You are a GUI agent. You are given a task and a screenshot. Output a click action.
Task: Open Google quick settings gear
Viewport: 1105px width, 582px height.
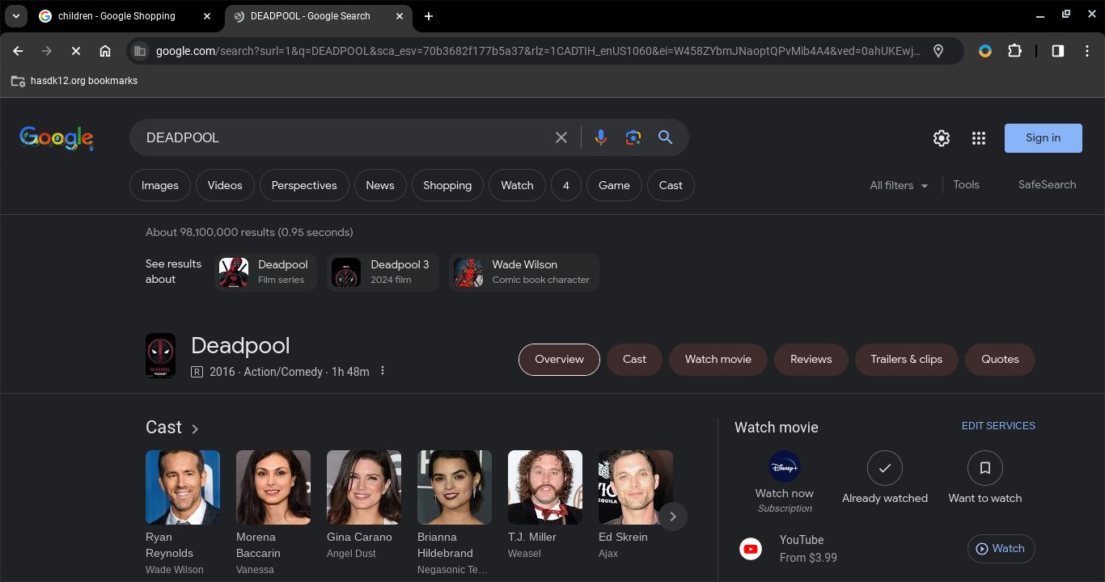[941, 138]
